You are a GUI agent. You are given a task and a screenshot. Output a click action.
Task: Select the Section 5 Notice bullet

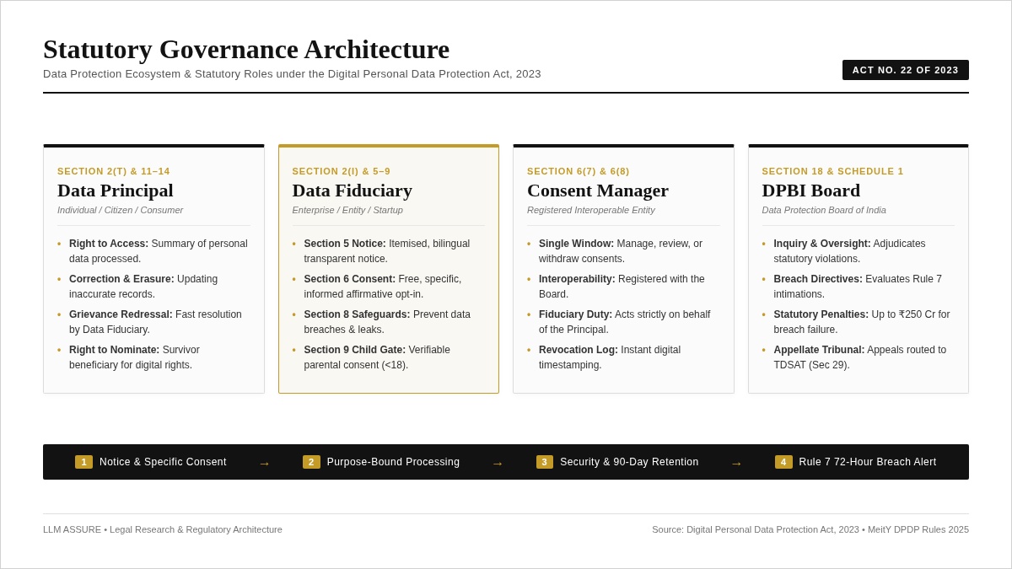click(388, 251)
